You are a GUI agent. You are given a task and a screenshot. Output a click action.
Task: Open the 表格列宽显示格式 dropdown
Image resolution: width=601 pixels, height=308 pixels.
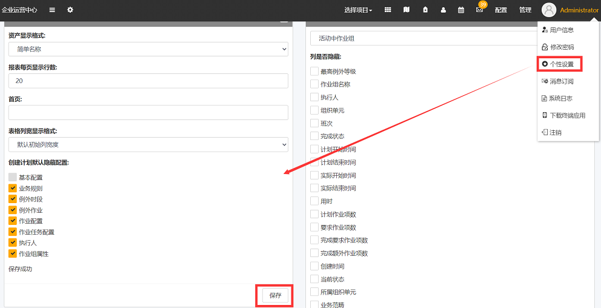coord(148,144)
